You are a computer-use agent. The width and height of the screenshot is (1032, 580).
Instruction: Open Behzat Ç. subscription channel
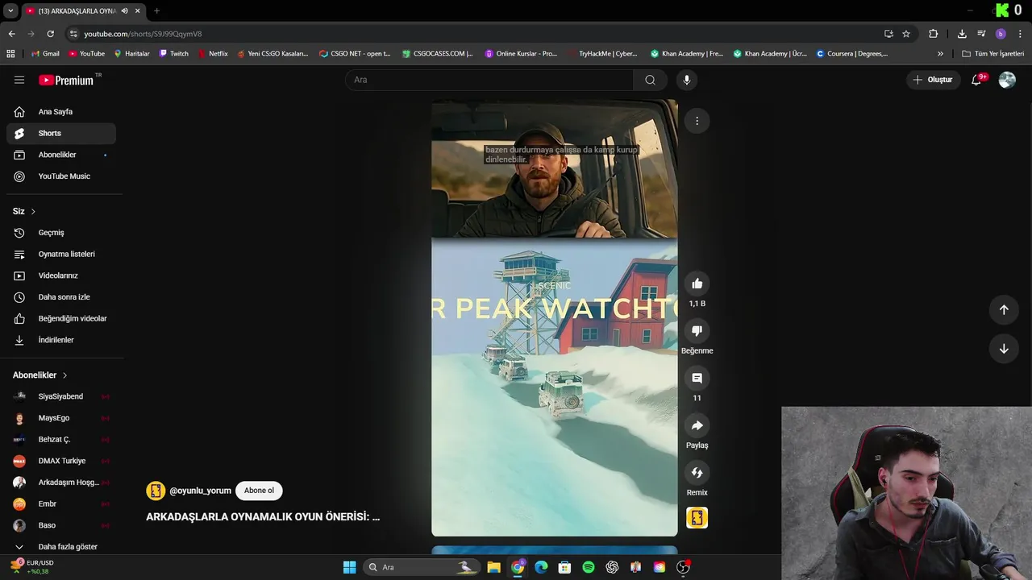tap(61, 439)
